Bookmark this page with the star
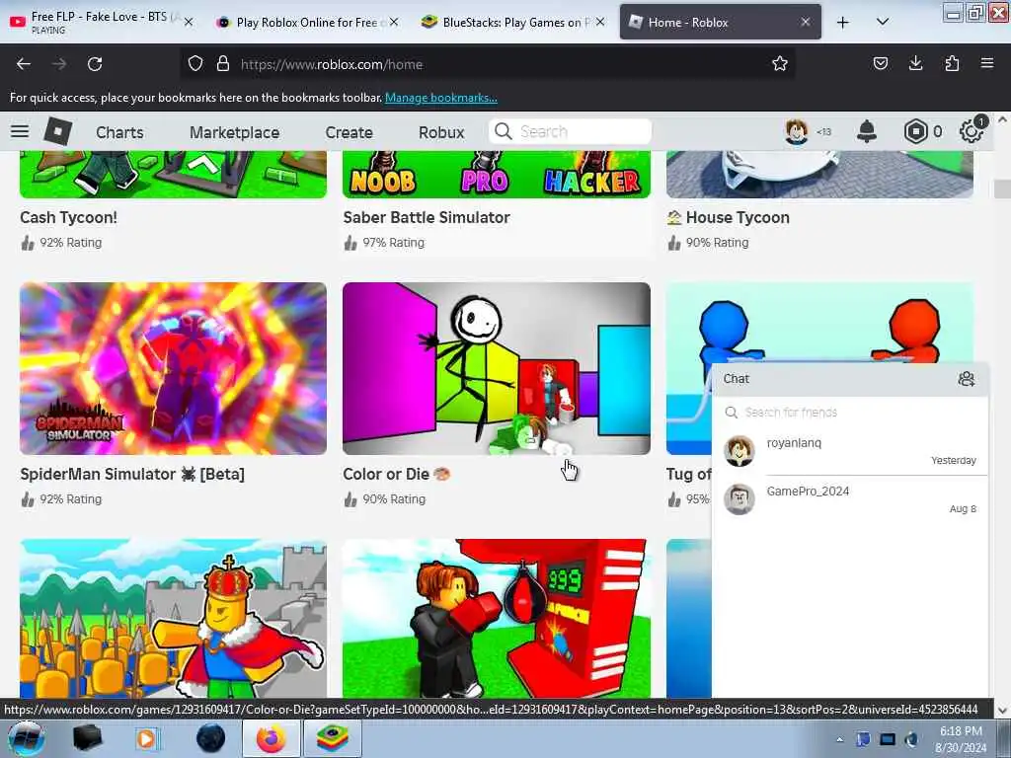 click(x=780, y=64)
